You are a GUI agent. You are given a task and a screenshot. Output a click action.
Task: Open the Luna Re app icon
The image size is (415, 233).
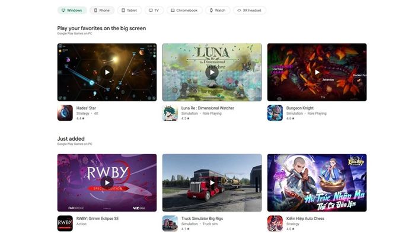point(170,113)
